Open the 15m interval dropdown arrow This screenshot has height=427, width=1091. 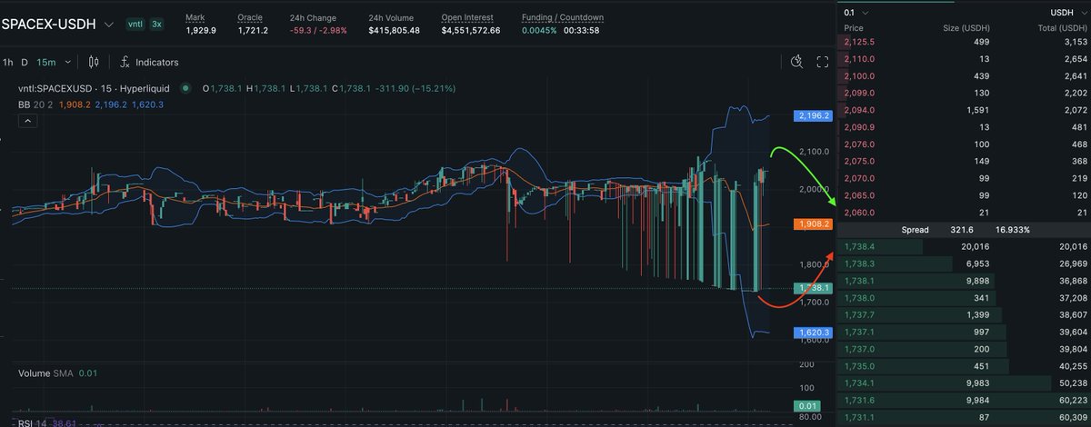coord(66,63)
